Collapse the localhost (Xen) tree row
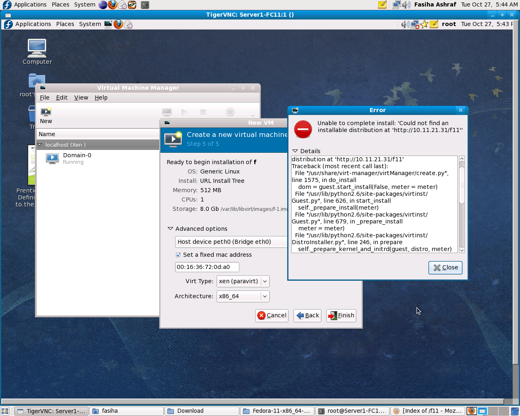 (40, 145)
